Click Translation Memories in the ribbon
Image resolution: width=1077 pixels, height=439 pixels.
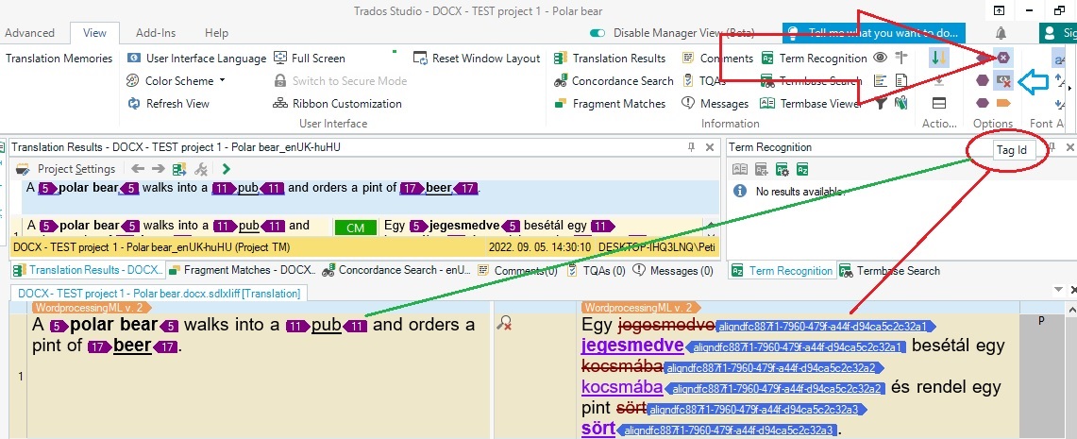(x=59, y=59)
